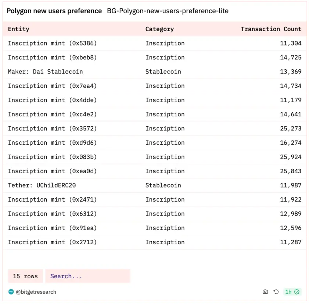Click the refresh query icon
The image size is (309, 304).
[276, 292]
